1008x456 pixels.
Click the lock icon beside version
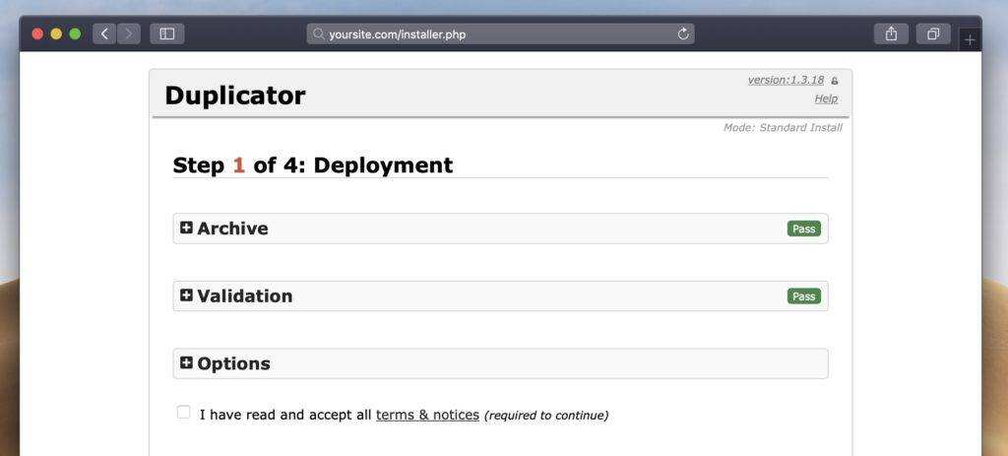(x=835, y=81)
